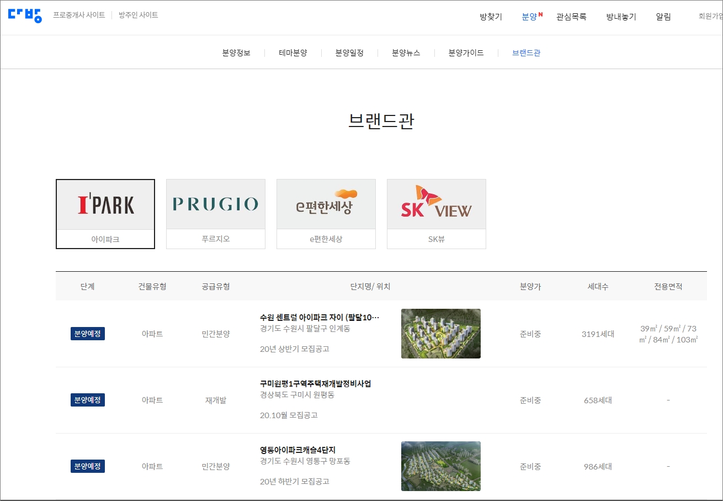Image resolution: width=723 pixels, height=501 pixels.
Task: Click the 39㎡ / 59㎡ / 73㎡ area cell
Action: [668, 334]
